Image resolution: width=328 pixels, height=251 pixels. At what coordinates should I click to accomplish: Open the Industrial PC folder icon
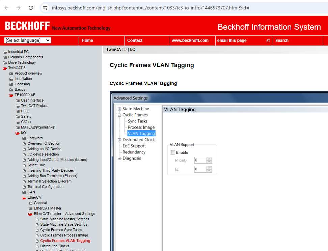(5, 52)
